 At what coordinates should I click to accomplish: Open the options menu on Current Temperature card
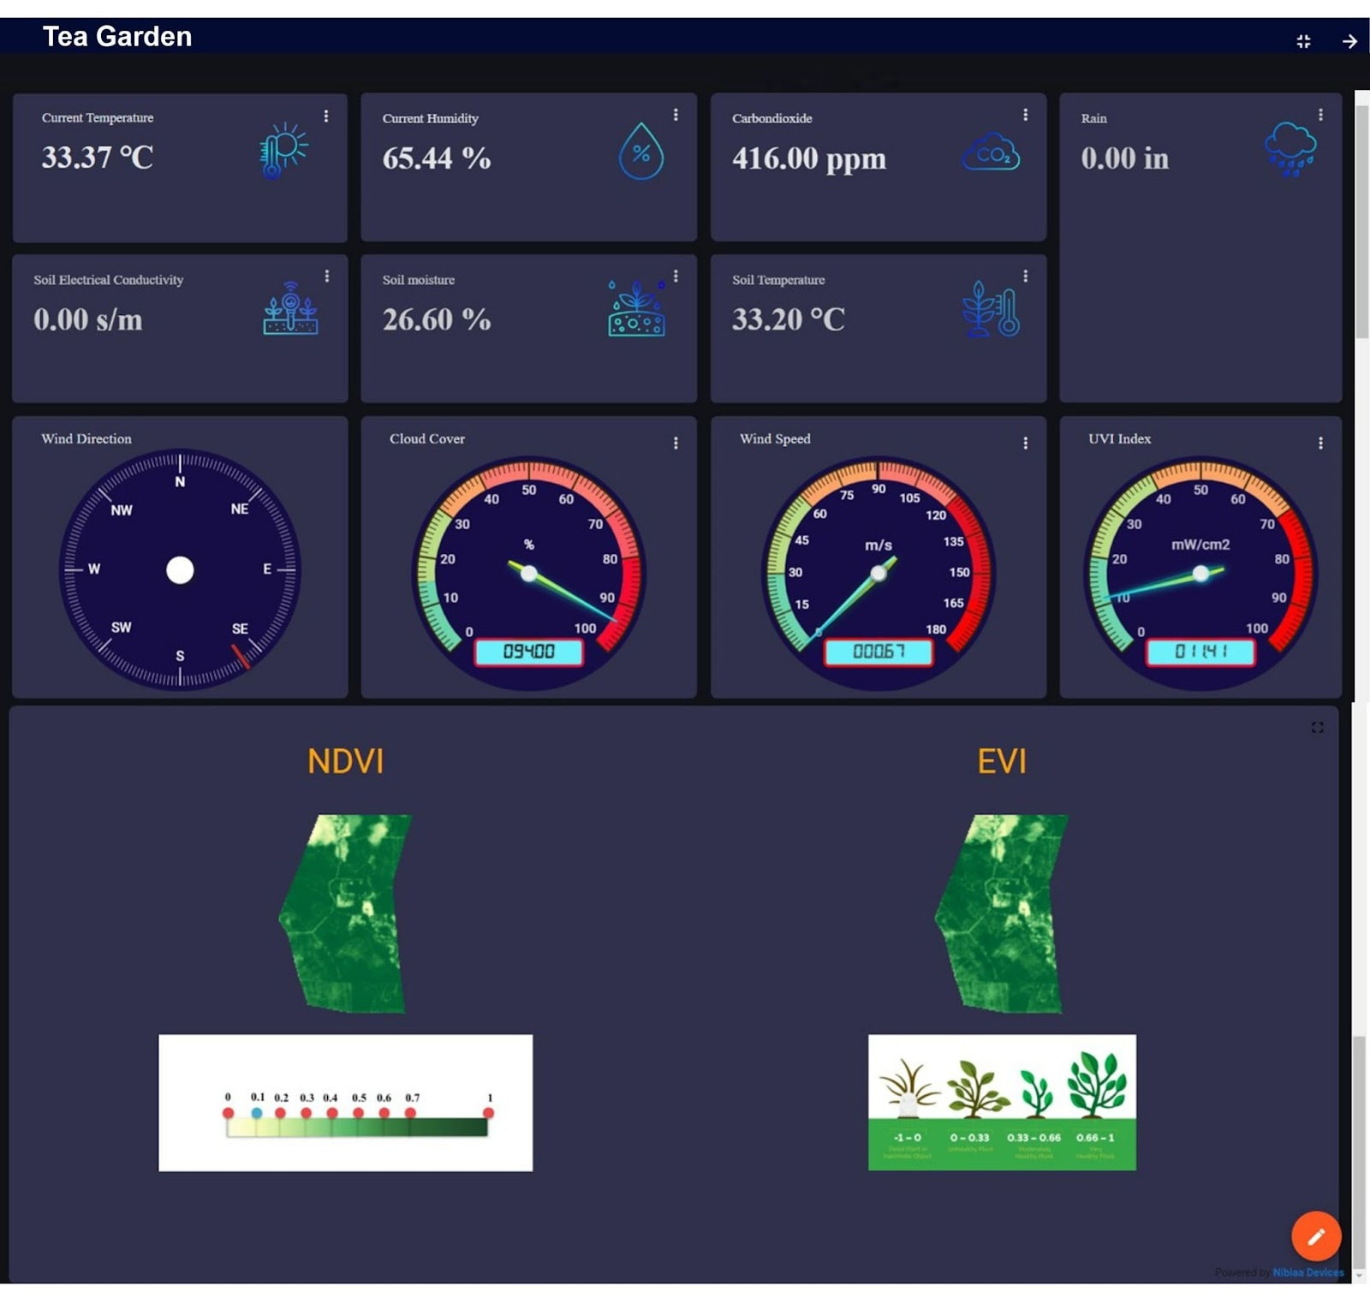[x=327, y=114]
